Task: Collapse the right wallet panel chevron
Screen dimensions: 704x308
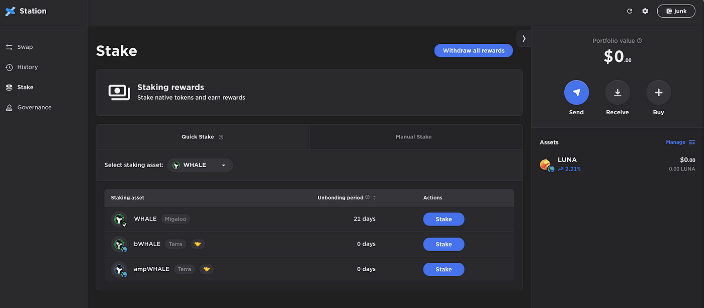Action: [524, 38]
